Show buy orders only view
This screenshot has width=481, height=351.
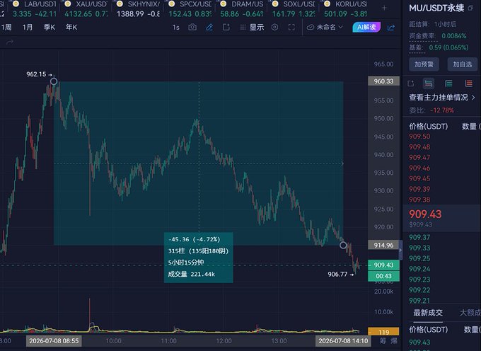pyautogui.click(x=448, y=84)
